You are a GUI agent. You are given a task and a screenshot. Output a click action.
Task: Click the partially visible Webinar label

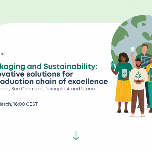[3, 53]
